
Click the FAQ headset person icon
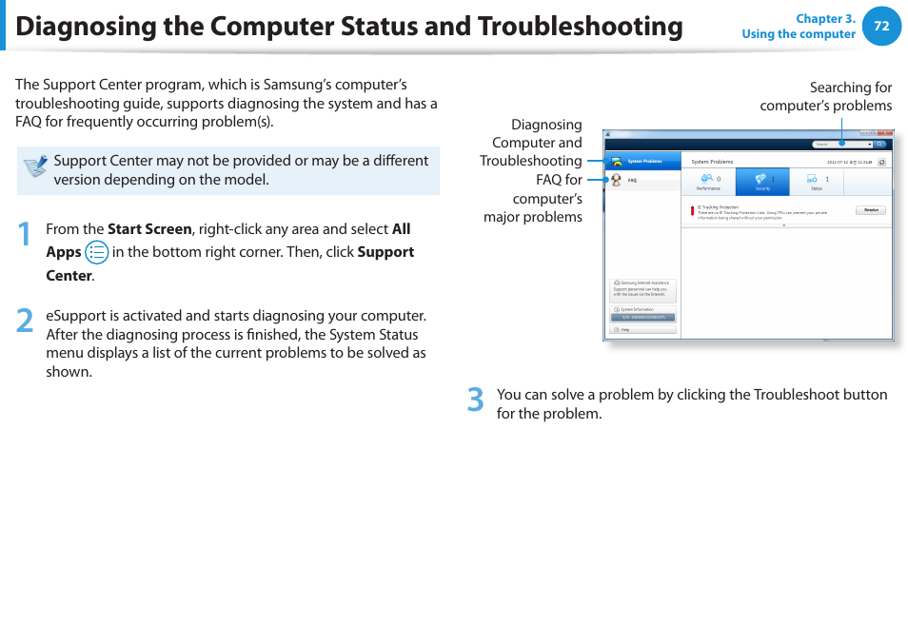pos(616,181)
